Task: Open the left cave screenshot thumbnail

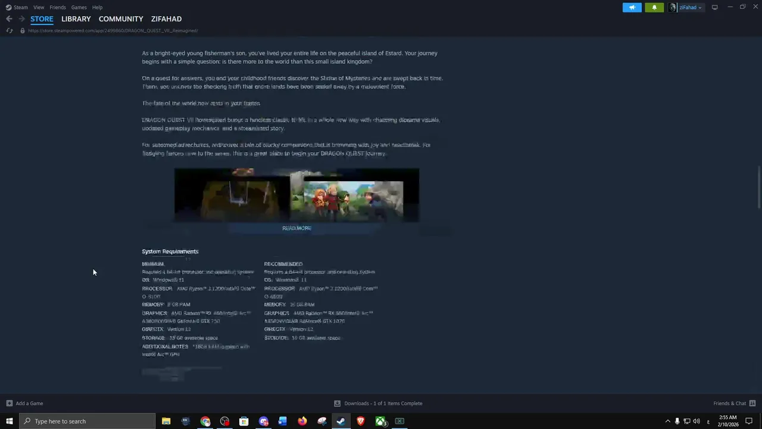Action: (x=232, y=195)
